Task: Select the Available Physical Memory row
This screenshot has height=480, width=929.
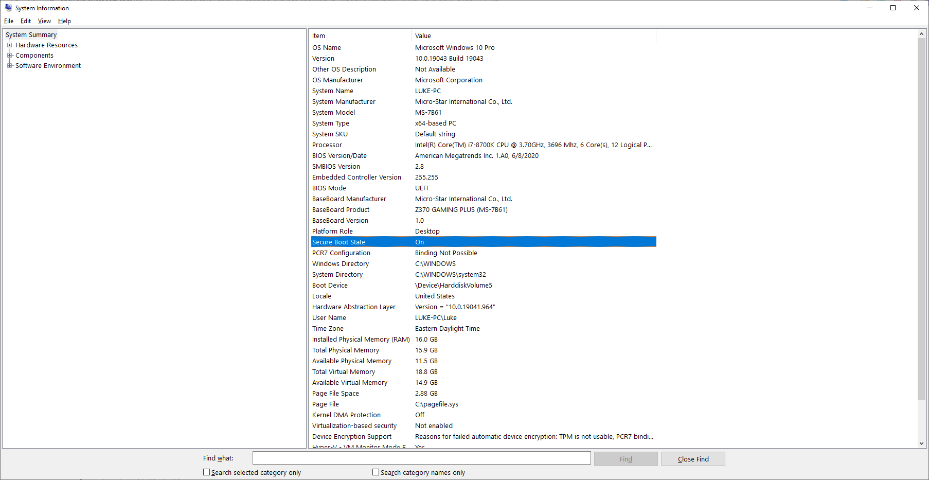Action: [x=484, y=361]
